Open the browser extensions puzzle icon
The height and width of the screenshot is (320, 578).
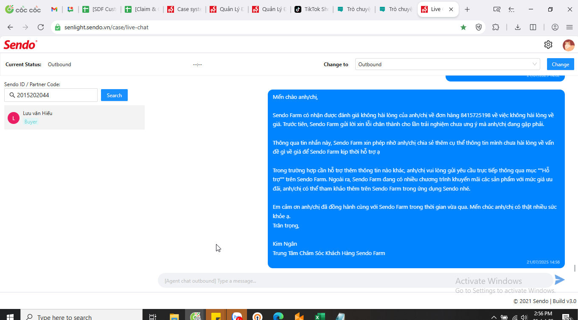(496, 27)
